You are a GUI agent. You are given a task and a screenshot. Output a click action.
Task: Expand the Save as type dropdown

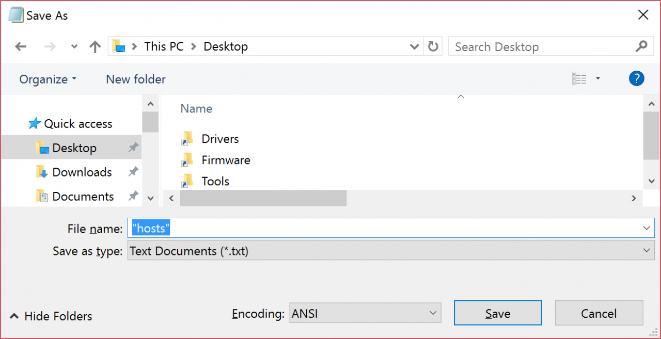[646, 251]
